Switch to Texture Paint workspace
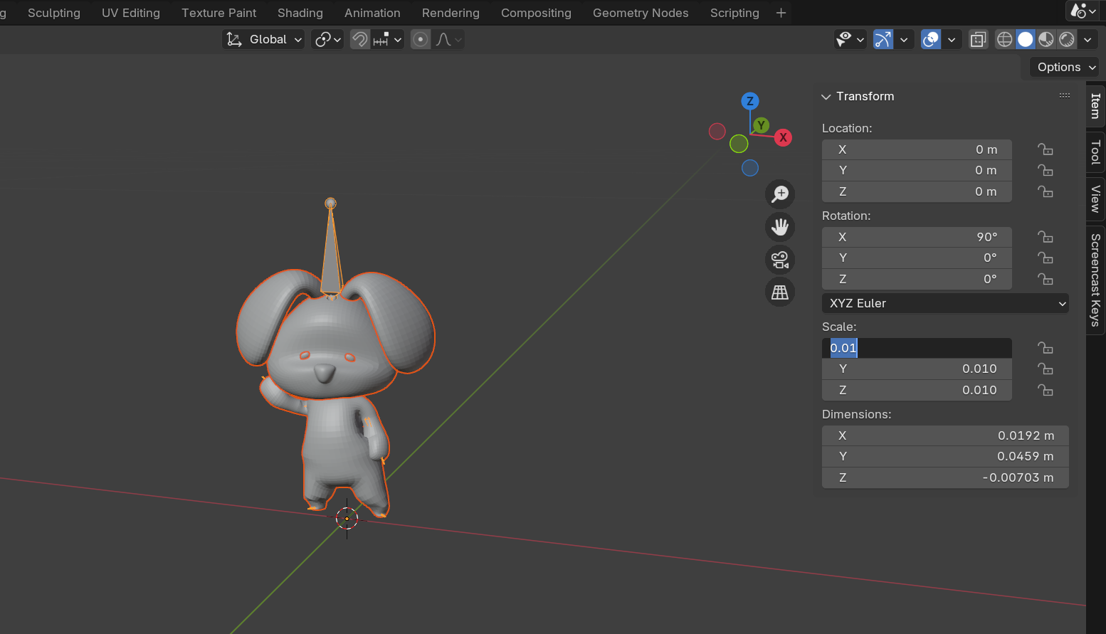Image resolution: width=1106 pixels, height=634 pixels. coord(218,13)
